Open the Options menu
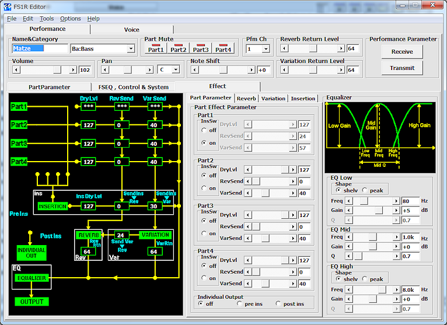Viewport: 447px width, 325px height. (x=71, y=19)
